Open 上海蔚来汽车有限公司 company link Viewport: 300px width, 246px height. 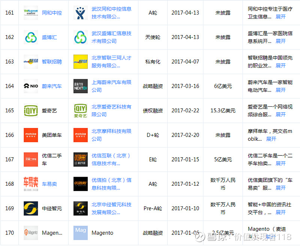click(x=111, y=86)
